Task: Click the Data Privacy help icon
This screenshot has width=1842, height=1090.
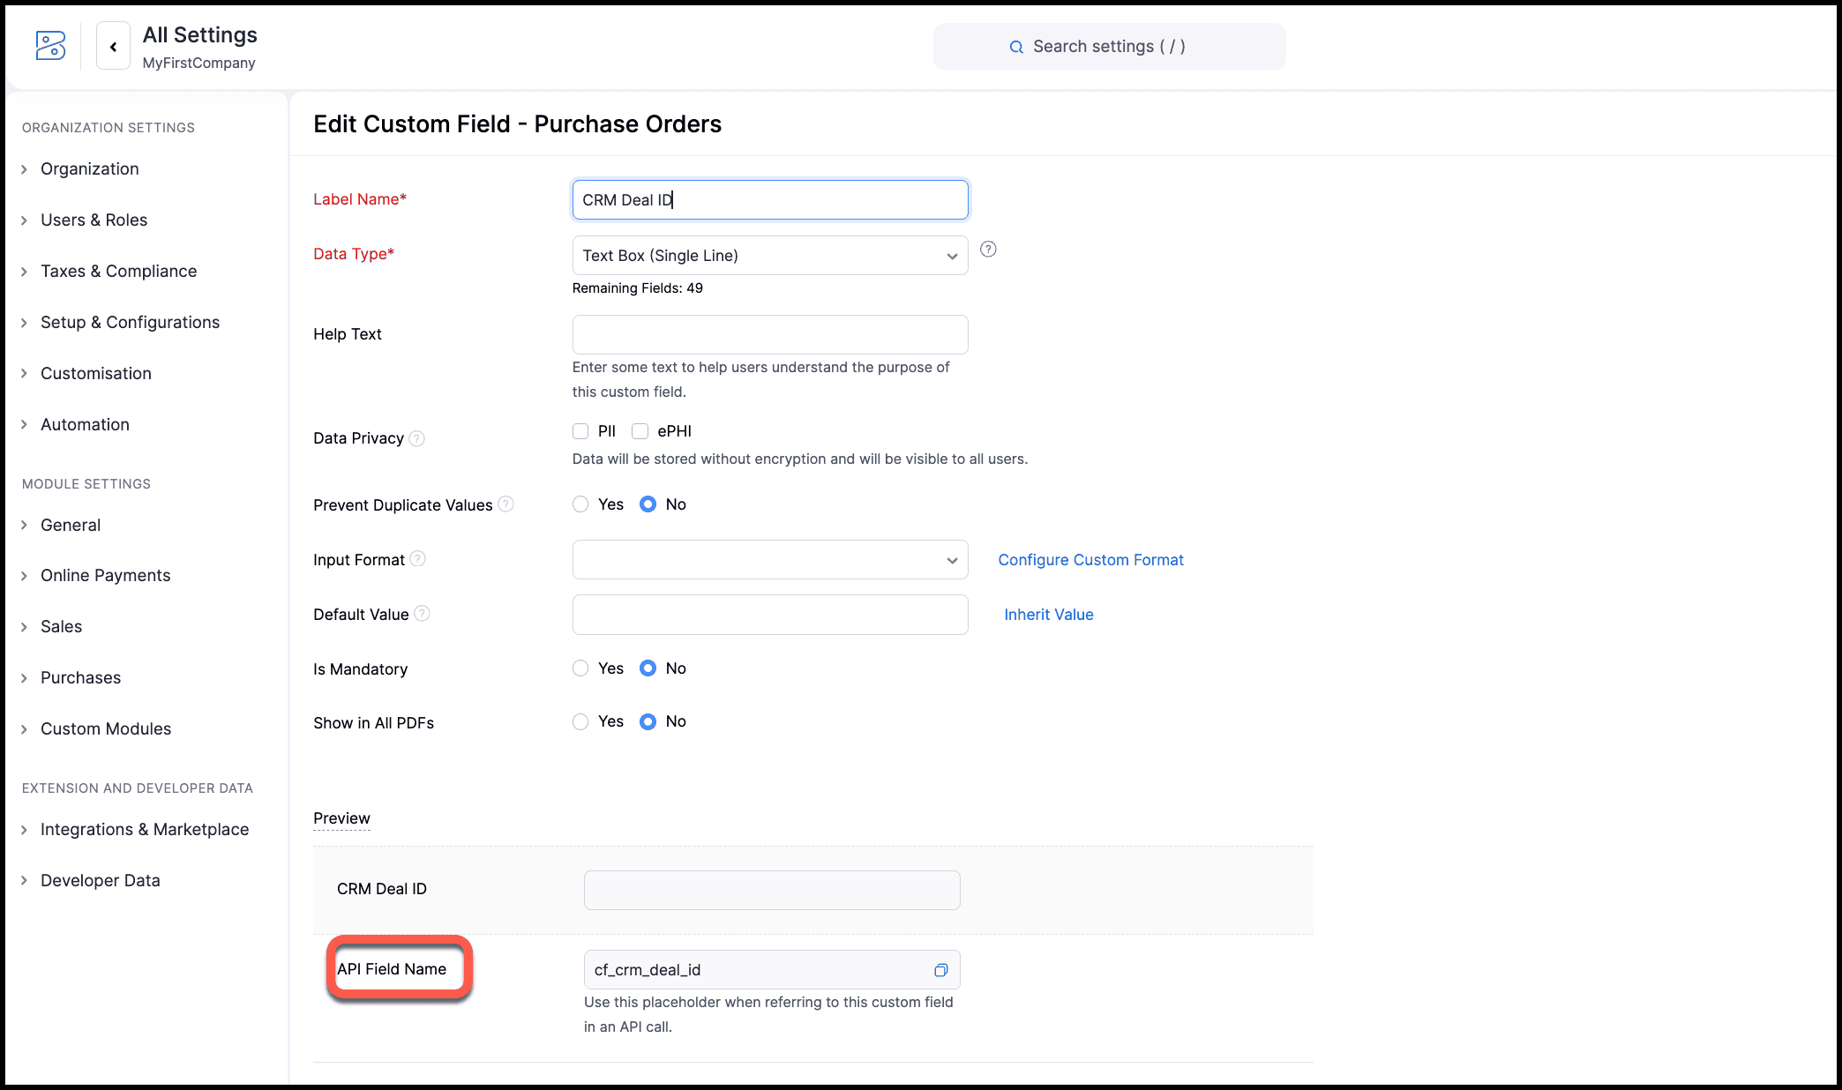Action: [417, 438]
